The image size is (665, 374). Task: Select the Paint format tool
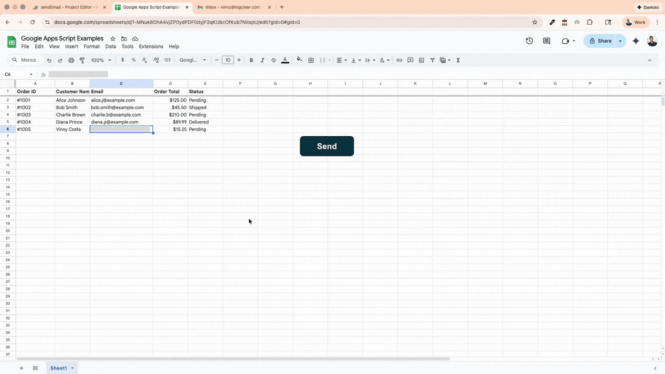(x=82, y=60)
